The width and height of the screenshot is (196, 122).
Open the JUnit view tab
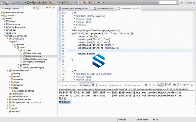coord(63,85)
